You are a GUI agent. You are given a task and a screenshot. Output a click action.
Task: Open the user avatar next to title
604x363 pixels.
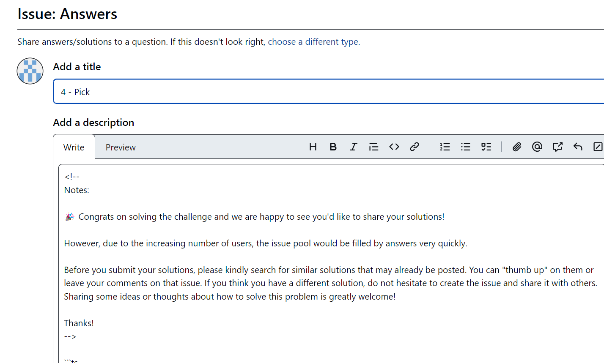(x=30, y=71)
